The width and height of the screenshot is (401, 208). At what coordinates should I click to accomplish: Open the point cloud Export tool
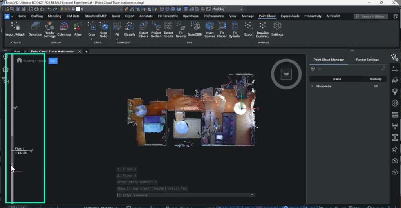click(249, 29)
